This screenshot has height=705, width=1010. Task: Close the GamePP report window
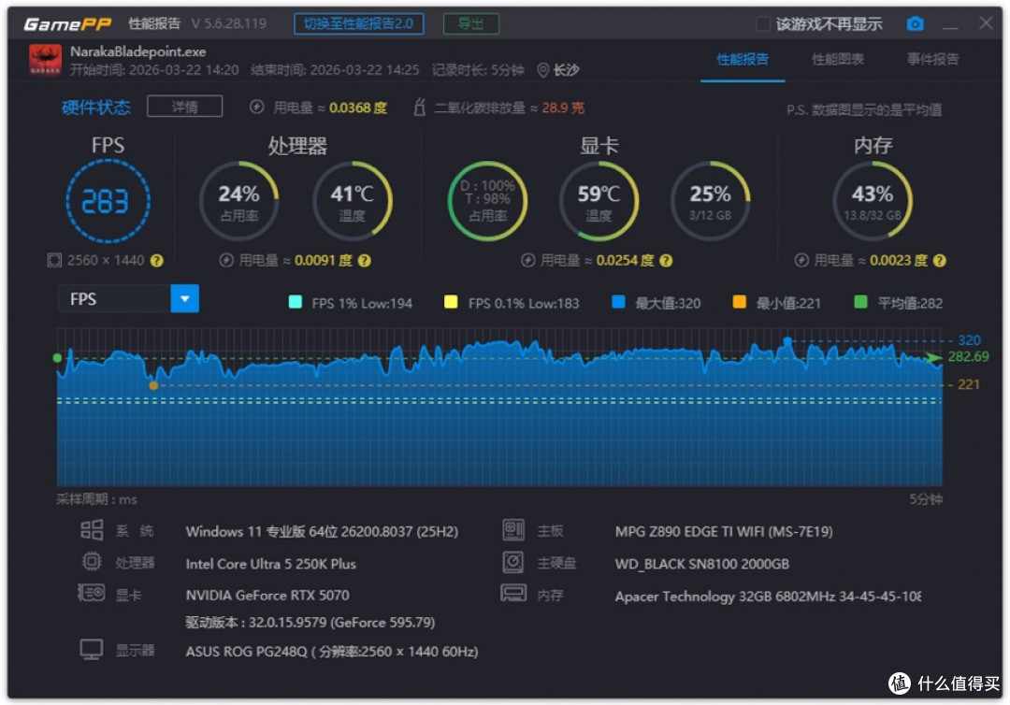986,23
